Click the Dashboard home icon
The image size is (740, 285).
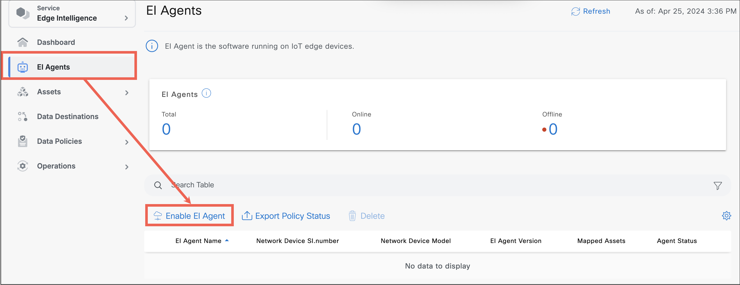click(x=22, y=42)
